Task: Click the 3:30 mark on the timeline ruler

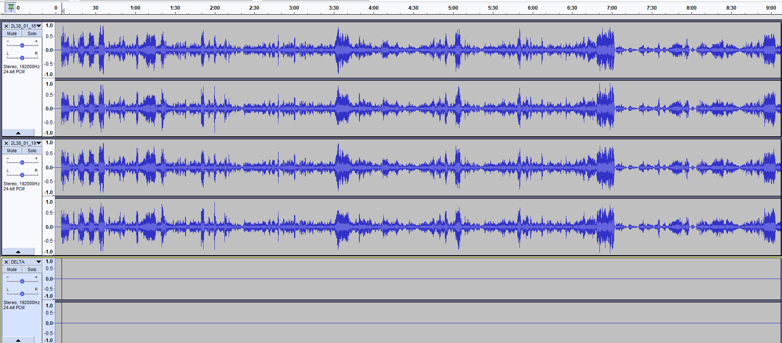Action: click(x=334, y=8)
